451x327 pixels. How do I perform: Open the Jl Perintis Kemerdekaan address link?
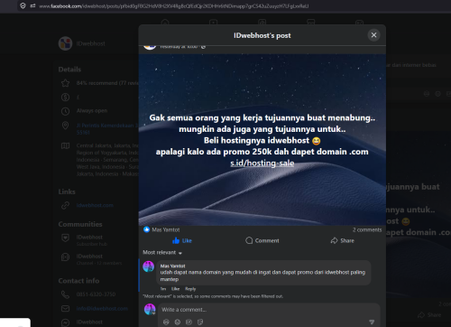(107, 129)
